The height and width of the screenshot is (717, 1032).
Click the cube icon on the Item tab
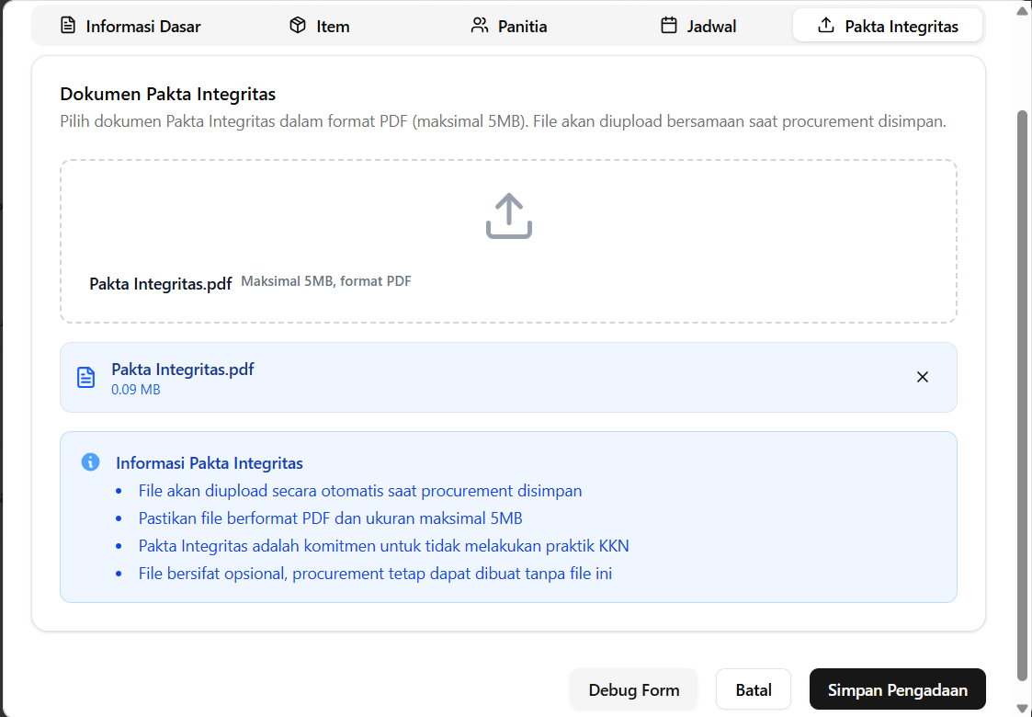pos(297,26)
